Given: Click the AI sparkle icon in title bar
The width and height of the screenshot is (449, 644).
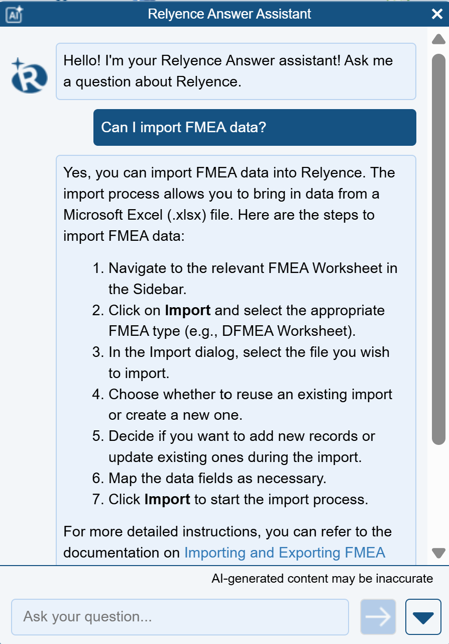Looking at the screenshot, I should click(x=14, y=14).
